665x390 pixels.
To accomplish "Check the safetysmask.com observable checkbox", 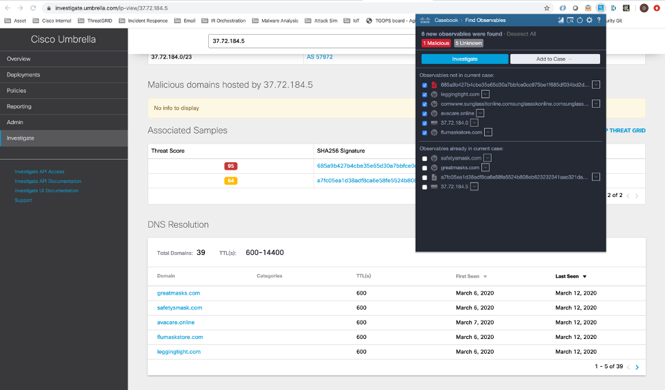I will 425,158.
